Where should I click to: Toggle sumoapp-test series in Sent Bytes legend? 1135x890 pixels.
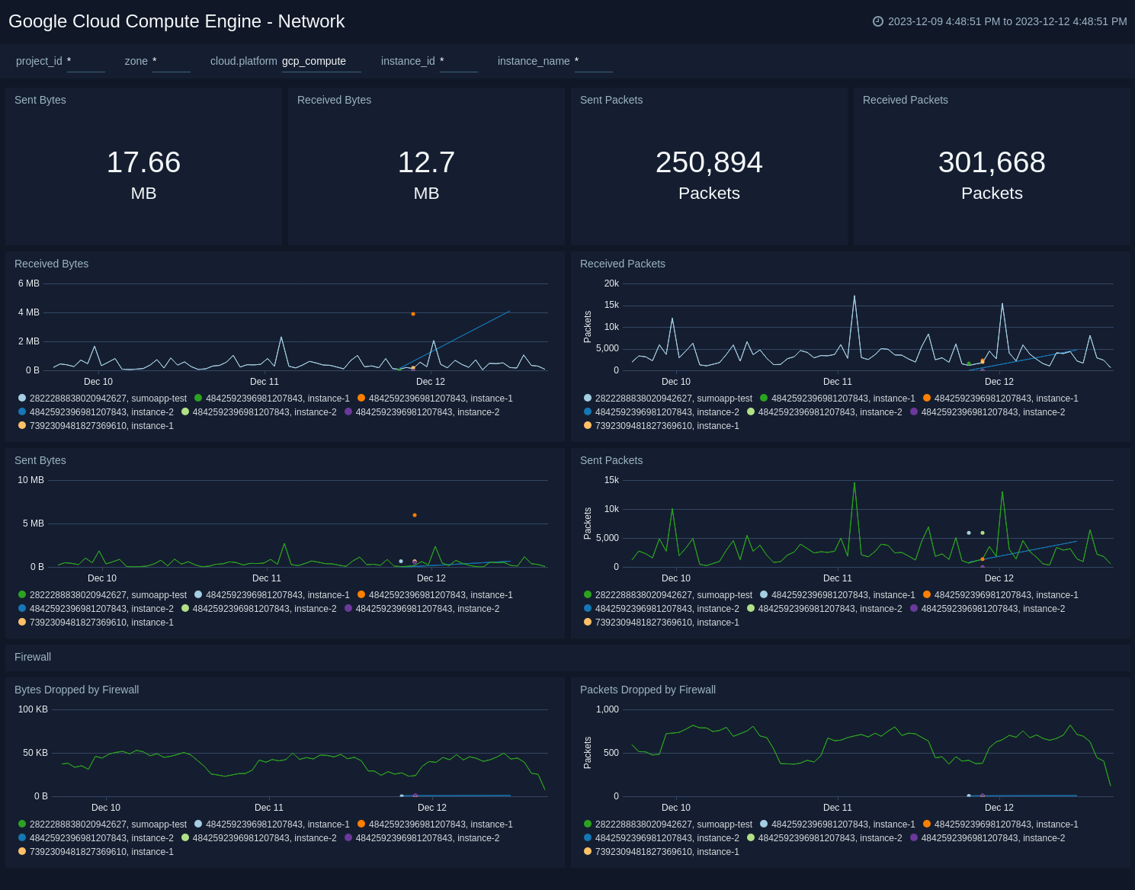pos(102,595)
